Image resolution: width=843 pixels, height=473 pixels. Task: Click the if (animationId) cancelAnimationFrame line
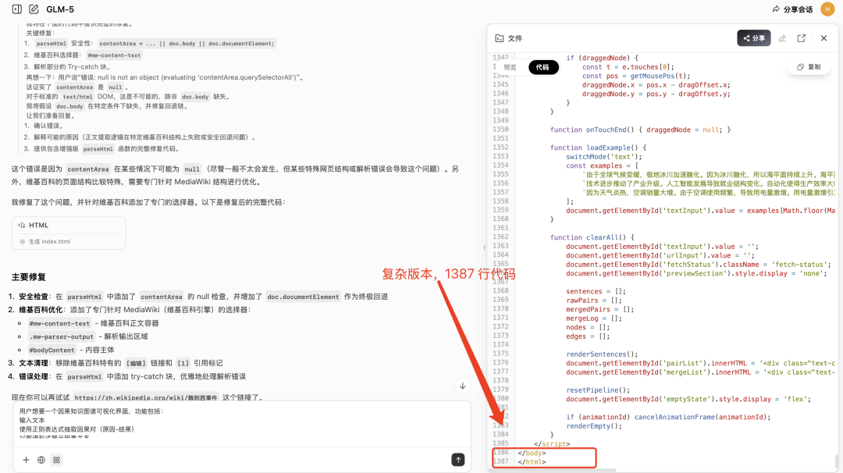668,417
